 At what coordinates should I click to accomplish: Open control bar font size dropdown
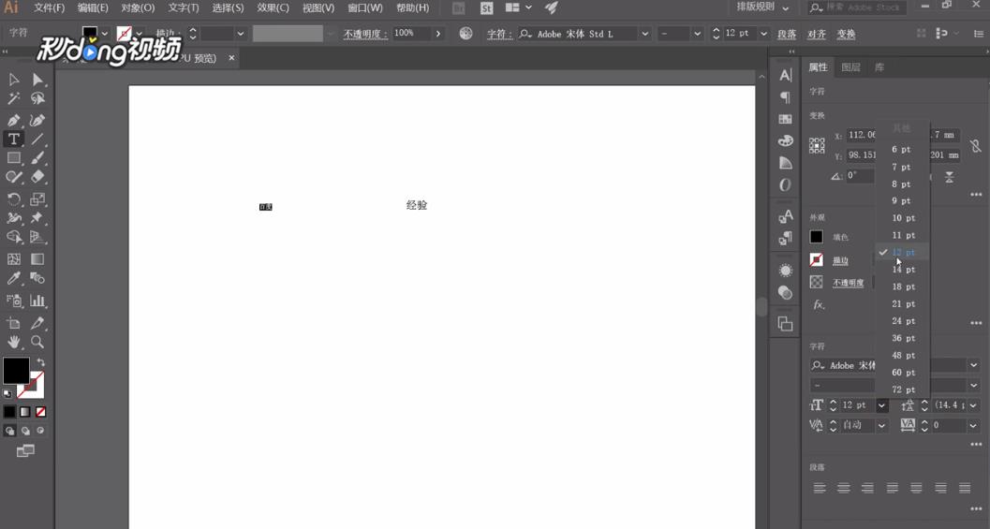(763, 34)
